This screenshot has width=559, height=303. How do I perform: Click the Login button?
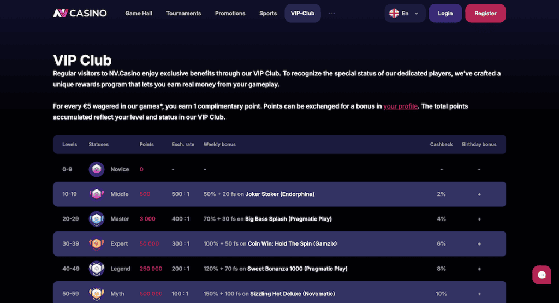tap(445, 13)
